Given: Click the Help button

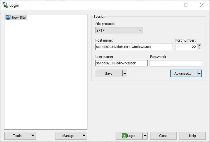Looking at the screenshot, I should coord(192,136).
